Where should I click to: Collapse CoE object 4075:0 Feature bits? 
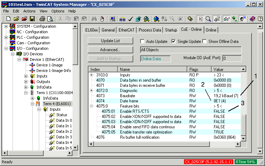[x=92, y=106]
